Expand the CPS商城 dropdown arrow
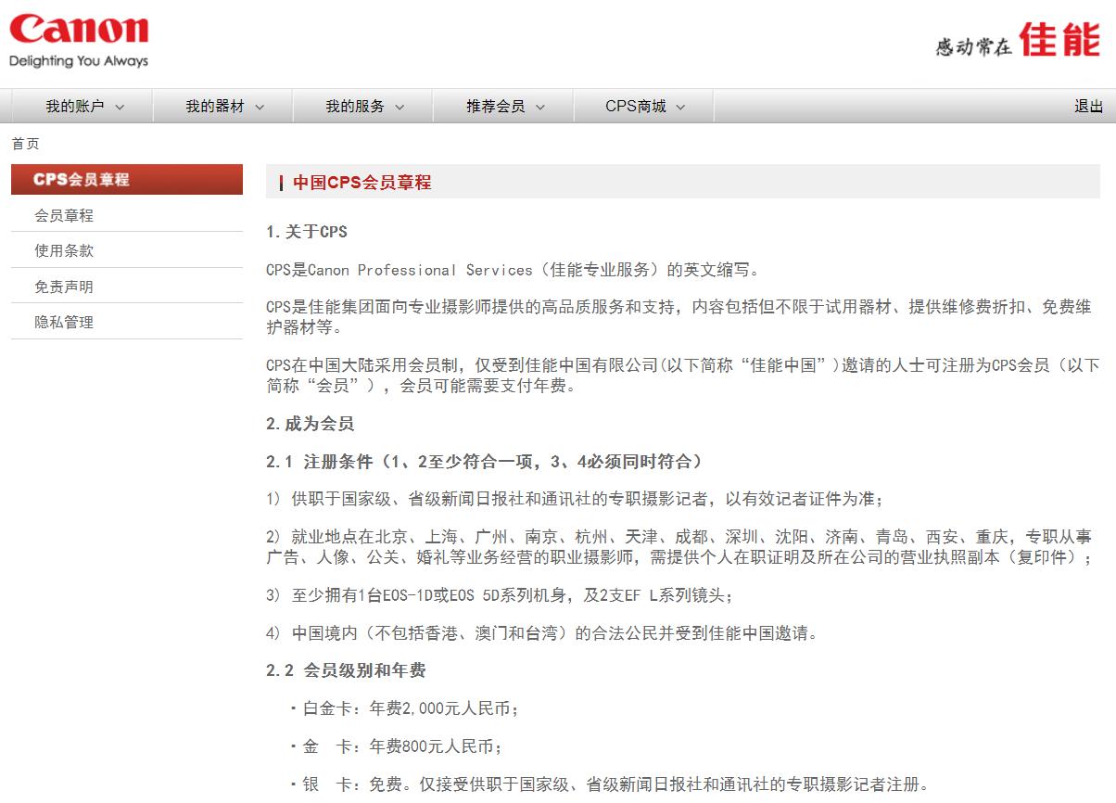 [x=682, y=105]
